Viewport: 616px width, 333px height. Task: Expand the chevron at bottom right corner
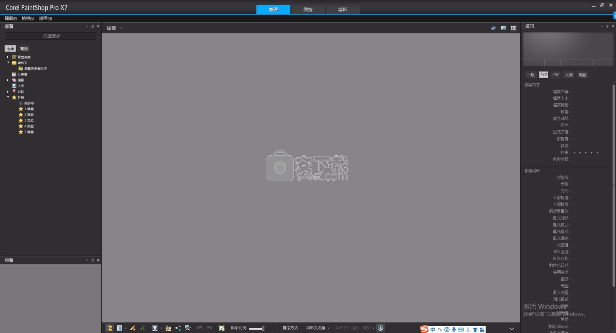click(x=512, y=329)
